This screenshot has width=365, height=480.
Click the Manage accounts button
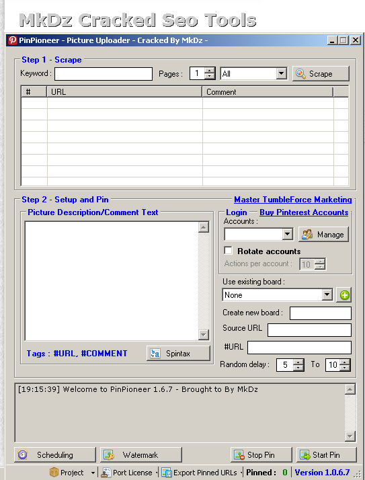pos(324,235)
